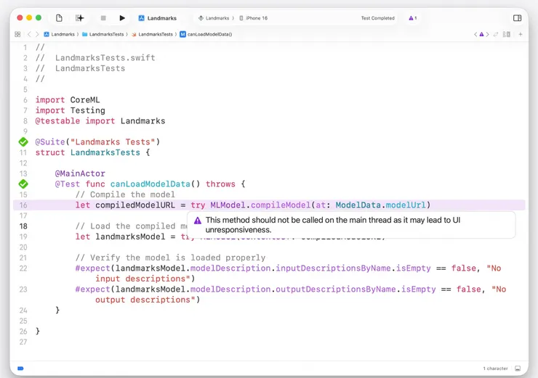Click the Run play button
This screenshot has width=538, height=378.
[122, 18]
